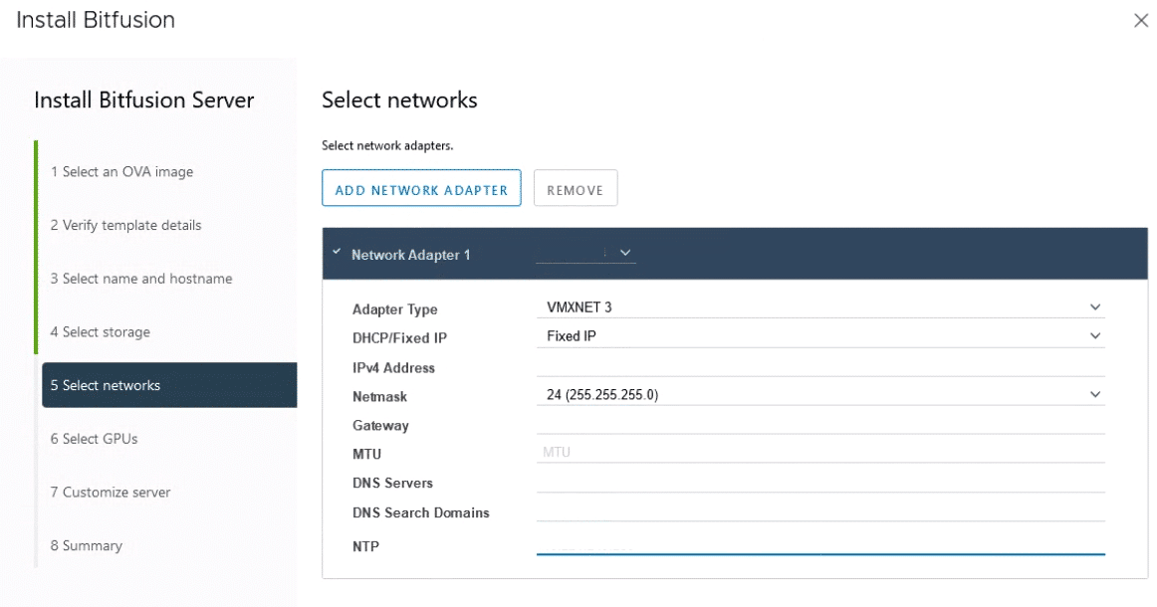Click the ADD NETWORK ADAPTER button
This screenshot has height=607, width=1157.
tap(421, 188)
